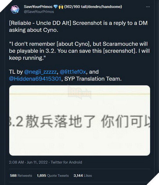The image size is (159, 185).
Task: Open the attached Chinese screenshot image
Action: pos(79,121)
